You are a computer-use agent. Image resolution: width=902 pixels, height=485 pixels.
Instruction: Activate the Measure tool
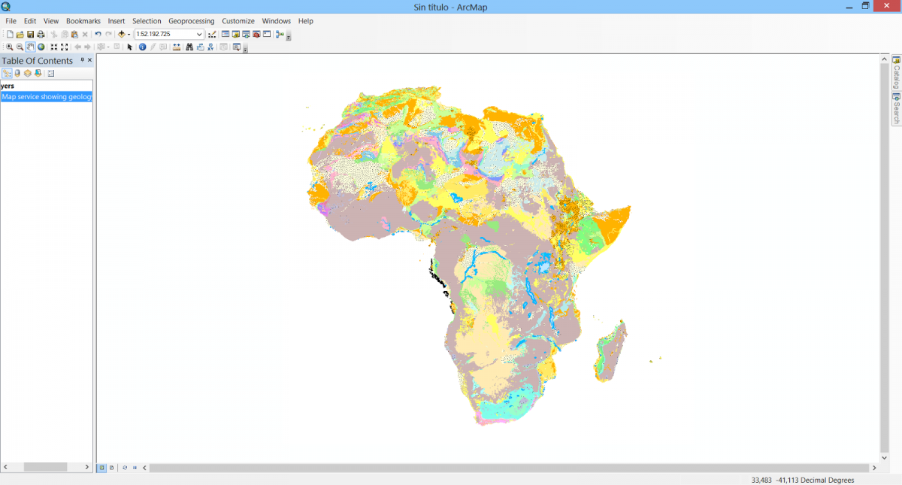175,47
